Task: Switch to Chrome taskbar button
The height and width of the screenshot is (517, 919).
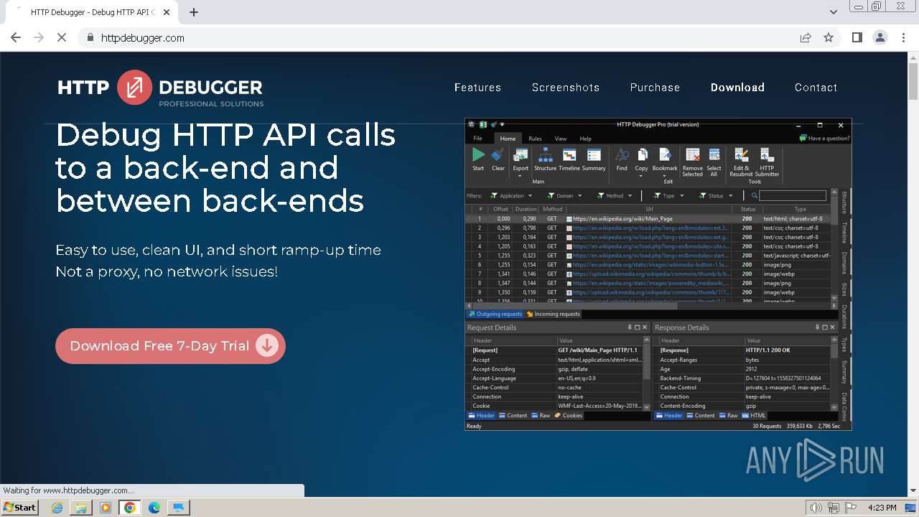Action: pyautogui.click(x=130, y=508)
